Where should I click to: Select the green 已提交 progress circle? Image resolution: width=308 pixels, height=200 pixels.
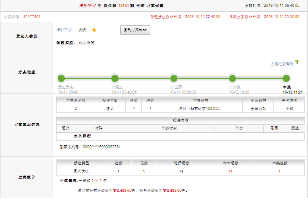click(115, 78)
